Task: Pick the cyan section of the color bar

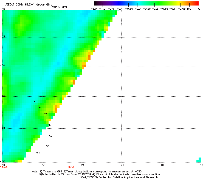Action: point(139,3)
